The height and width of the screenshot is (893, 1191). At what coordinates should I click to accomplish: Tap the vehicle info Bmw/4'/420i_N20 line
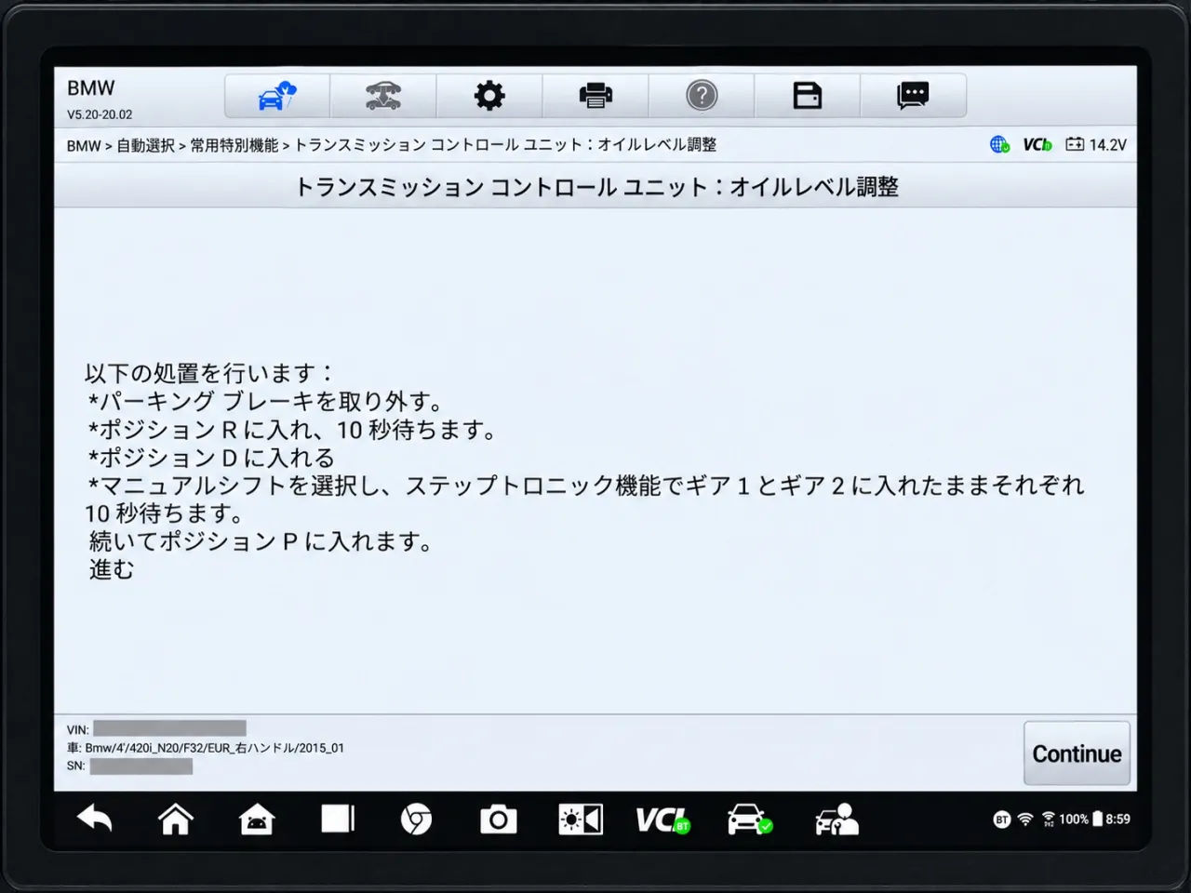click(205, 748)
